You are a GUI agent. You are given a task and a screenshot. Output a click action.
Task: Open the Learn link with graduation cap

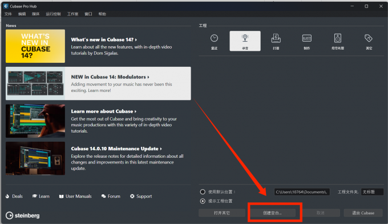pos(41,196)
